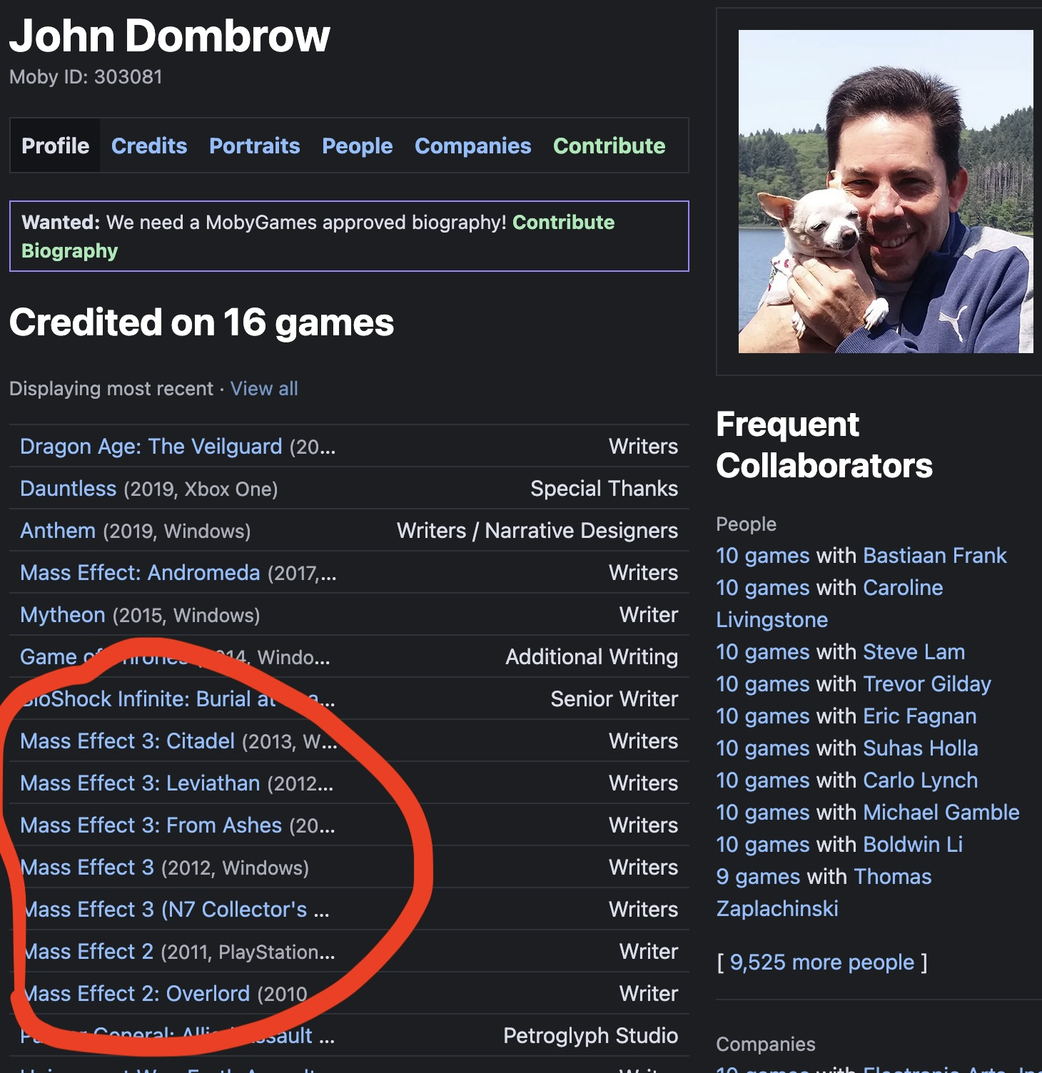
Task: View 10 games shared with Eric Fagnan
Action: pos(763,716)
